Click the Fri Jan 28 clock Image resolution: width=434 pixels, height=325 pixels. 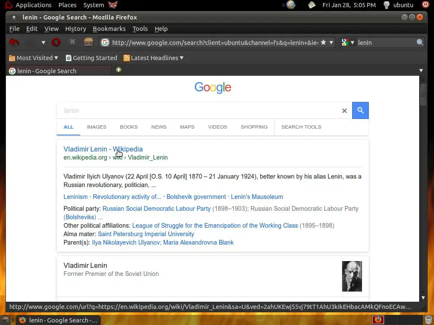[349, 5]
